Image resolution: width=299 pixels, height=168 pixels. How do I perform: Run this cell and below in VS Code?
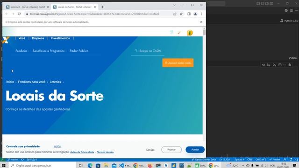[274, 65]
